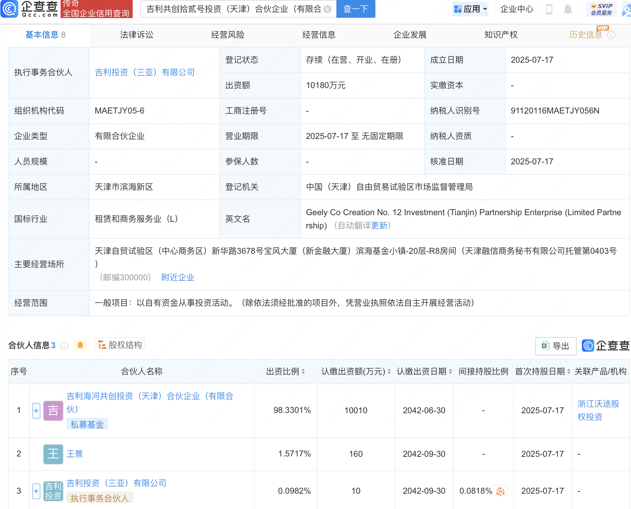Click 更新 auto-translation link
The width and height of the screenshot is (631, 509).
[x=379, y=226]
